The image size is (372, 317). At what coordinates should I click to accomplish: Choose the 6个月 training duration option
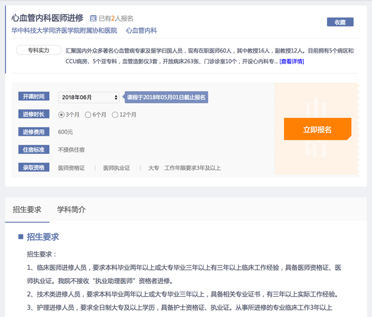88,114
